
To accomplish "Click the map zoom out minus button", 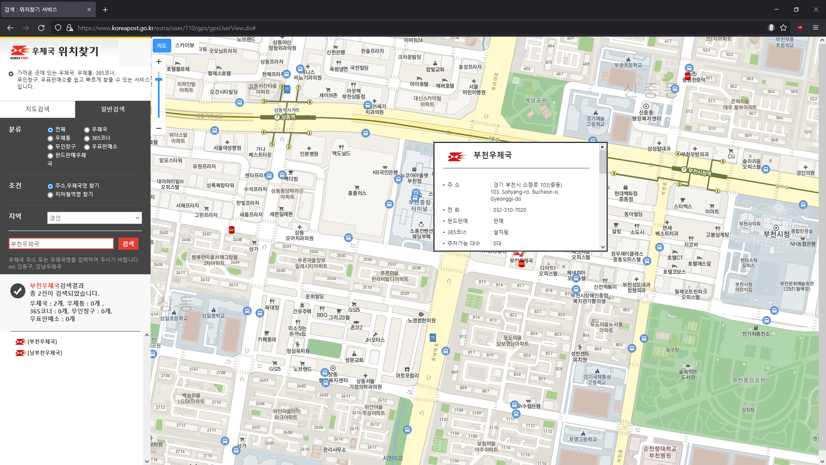I will (159, 128).
